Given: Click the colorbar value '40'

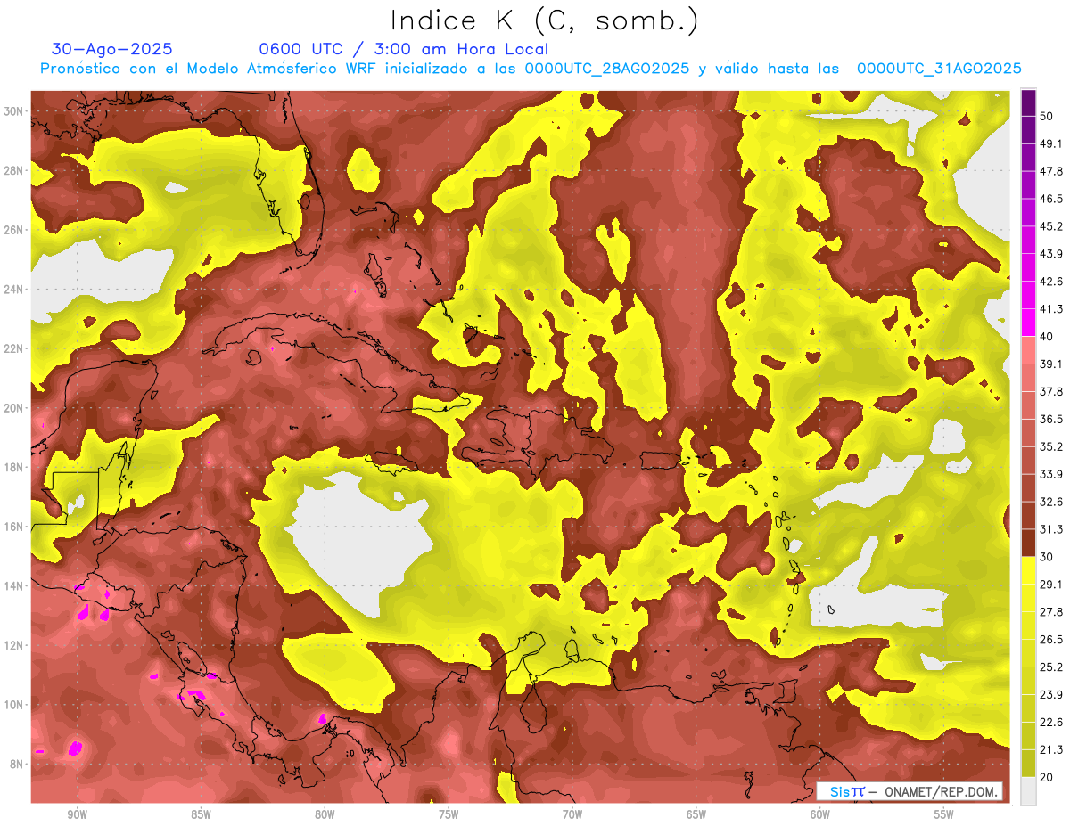Looking at the screenshot, I should pos(1046,337).
